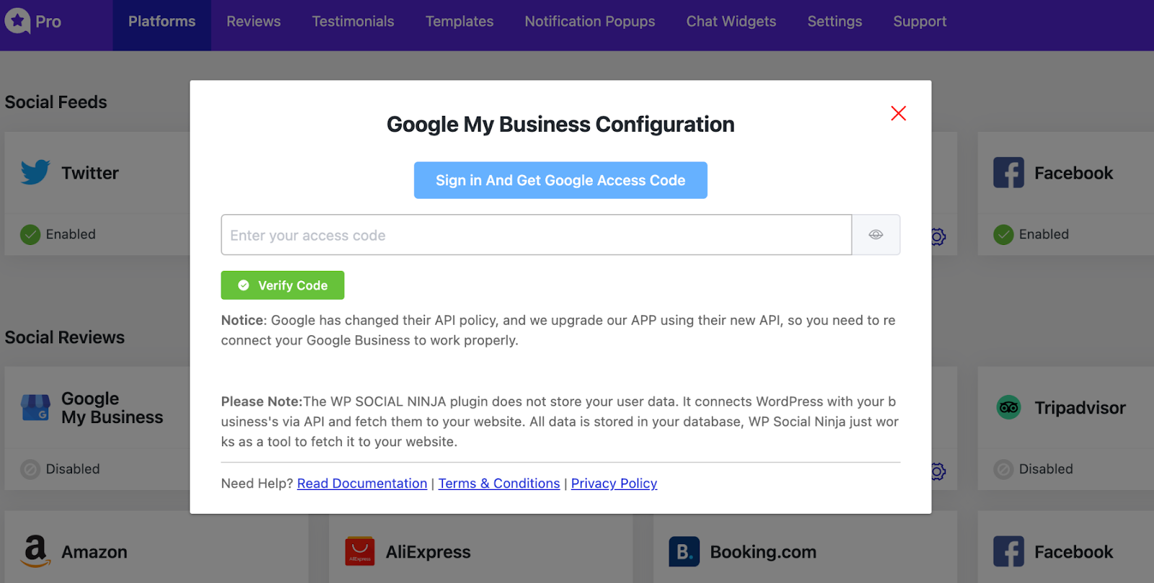Click the Booking.com logo icon
This screenshot has width=1154, height=583.
tap(684, 551)
